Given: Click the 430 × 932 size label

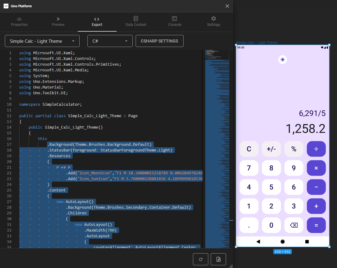Looking at the screenshot, I should 282,251.
